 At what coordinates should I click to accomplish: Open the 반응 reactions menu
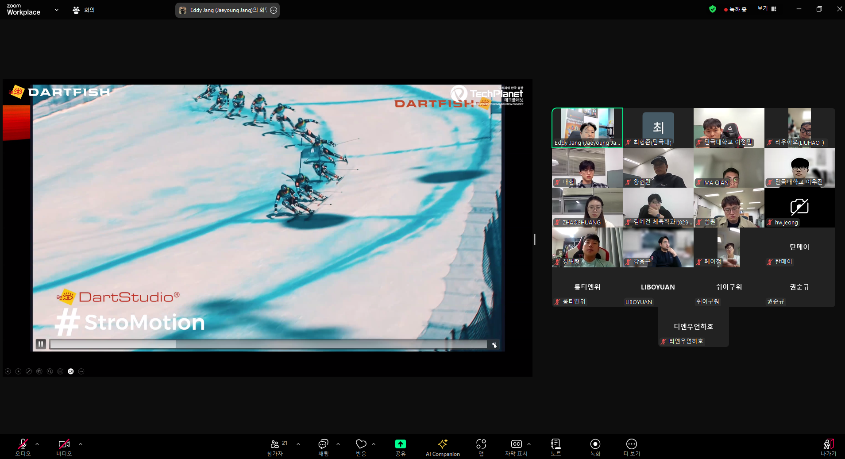point(361,447)
